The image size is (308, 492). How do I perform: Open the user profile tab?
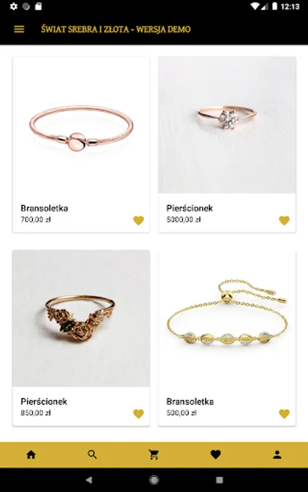(x=277, y=455)
